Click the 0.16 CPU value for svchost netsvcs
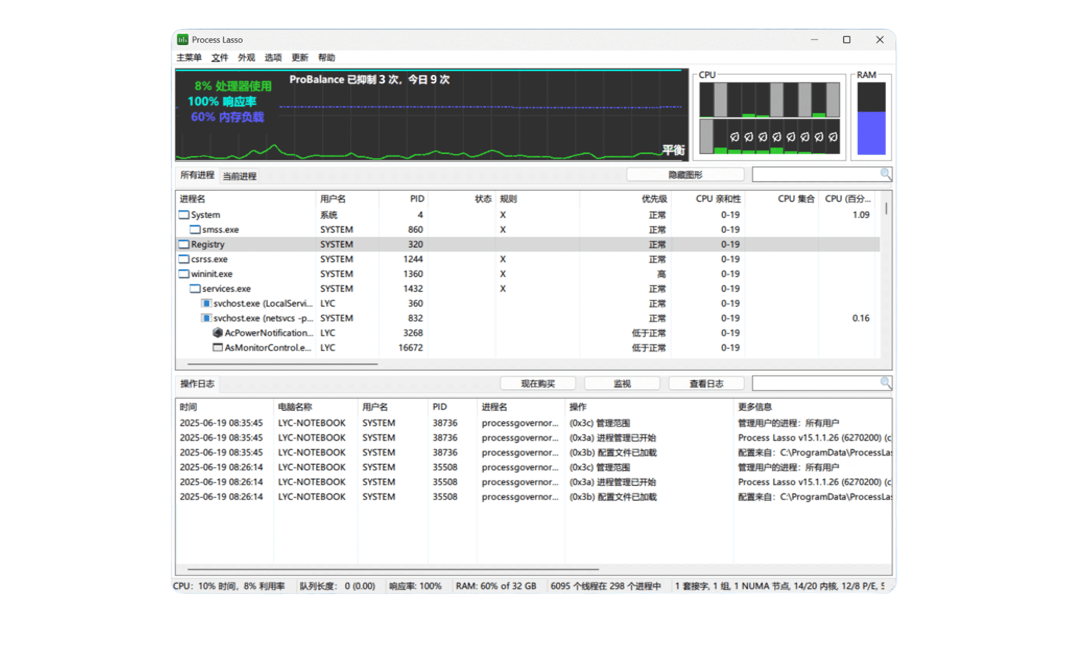 [861, 318]
